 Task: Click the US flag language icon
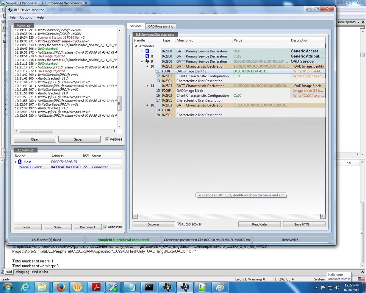coord(361,279)
